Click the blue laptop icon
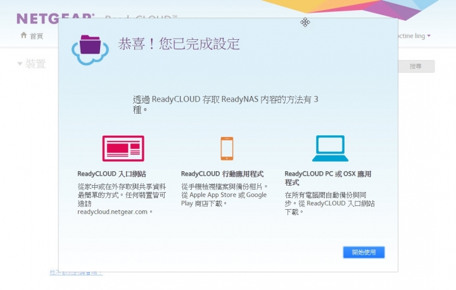456x290 pixels. coord(330,148)
